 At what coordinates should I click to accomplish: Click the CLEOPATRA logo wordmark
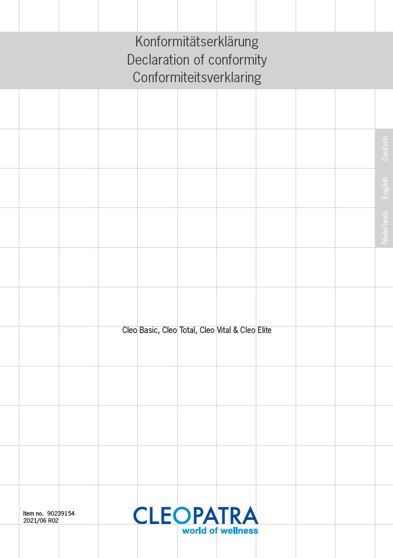click(x=195, y=516)
